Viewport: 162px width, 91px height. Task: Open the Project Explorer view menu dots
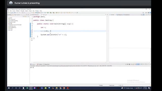click(29, 16)
